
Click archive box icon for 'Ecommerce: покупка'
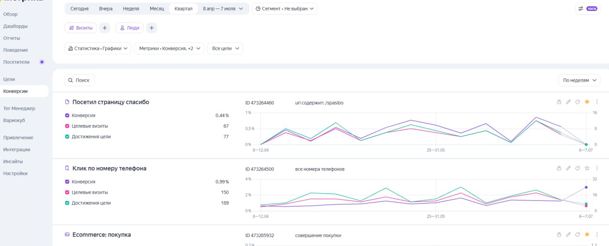pyautogui.click(x=560, y=235)
